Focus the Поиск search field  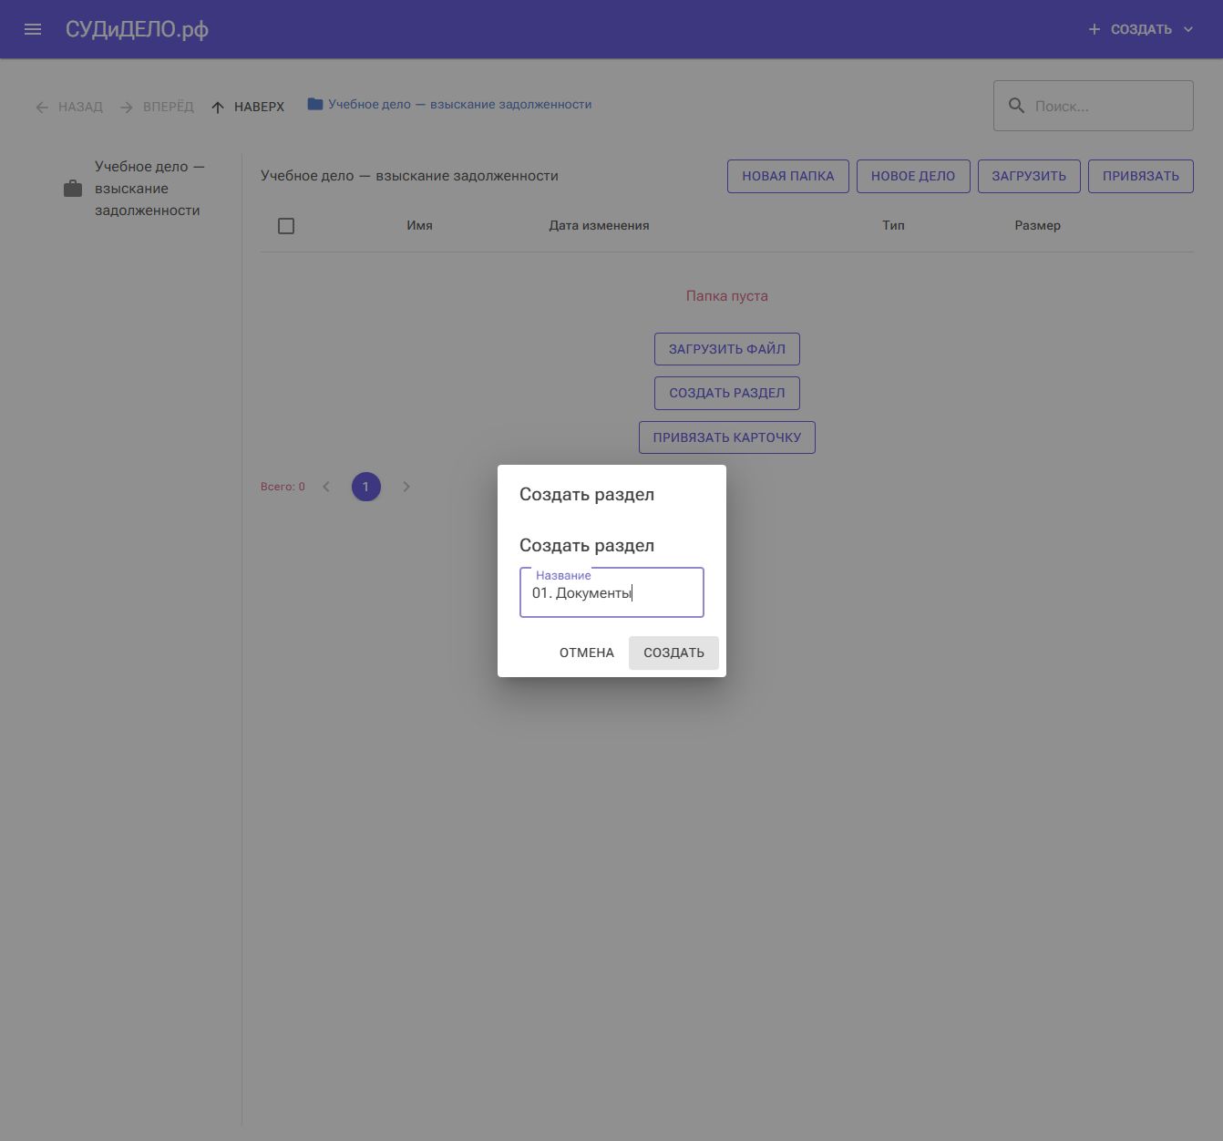tap(1094, 106)
